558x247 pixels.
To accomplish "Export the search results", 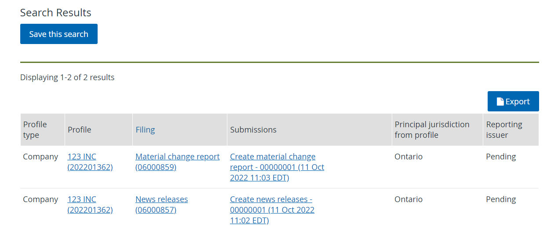I will click(x=513, y=101).
